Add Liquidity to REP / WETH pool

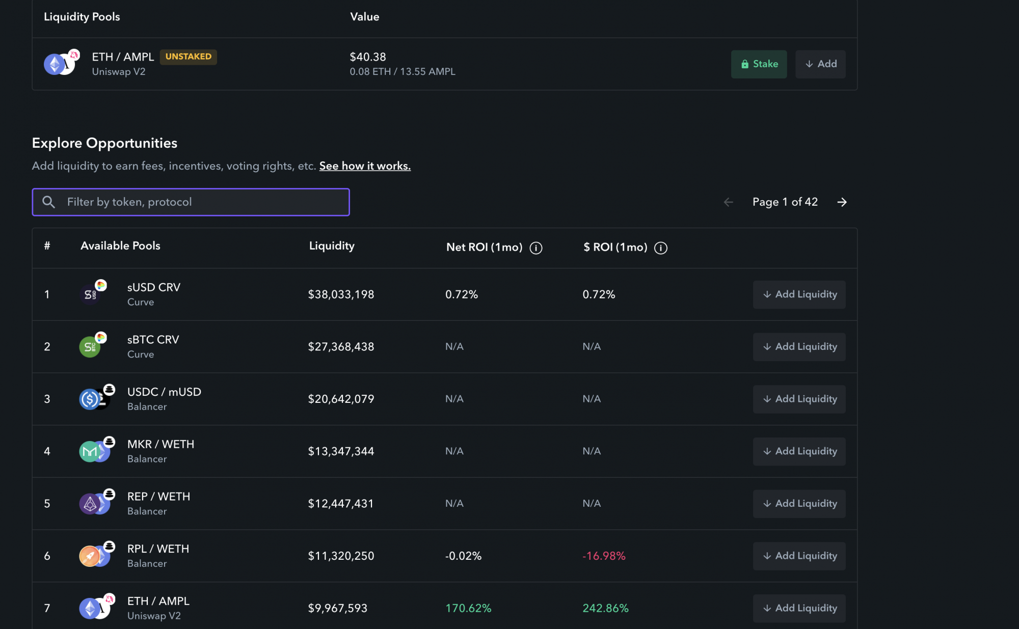(x=799, y=503)
